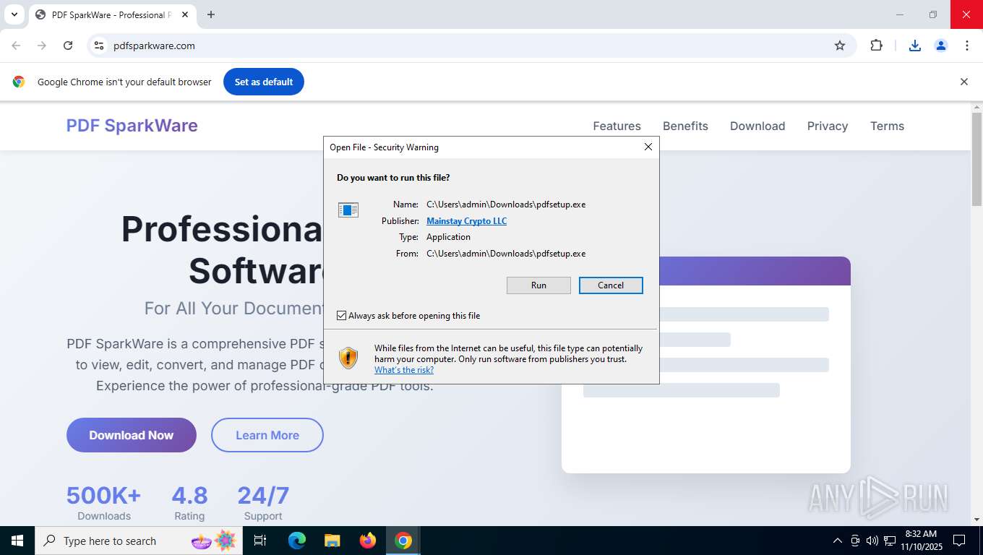Click the Learn More button
The image size is (983, 555).
[267, 435]
